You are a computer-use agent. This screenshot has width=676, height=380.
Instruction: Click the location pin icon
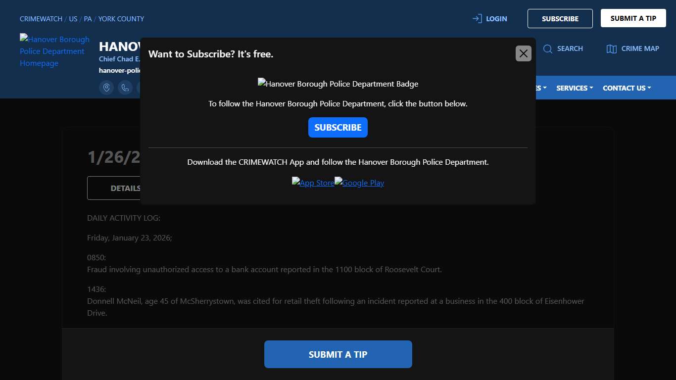106,88
